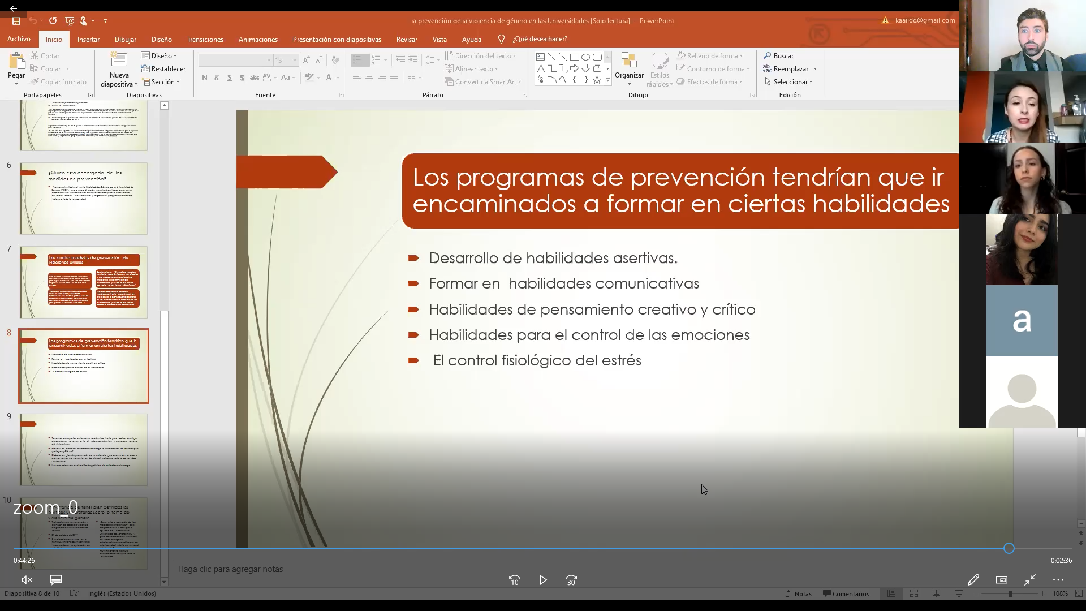Select slide 7 thumbnail
This screenshot has height=611, width=1086.
(x=84, y=282)
